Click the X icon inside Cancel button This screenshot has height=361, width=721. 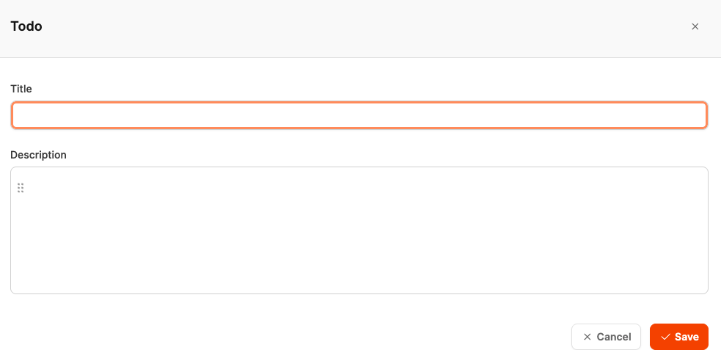pos(587,337)
